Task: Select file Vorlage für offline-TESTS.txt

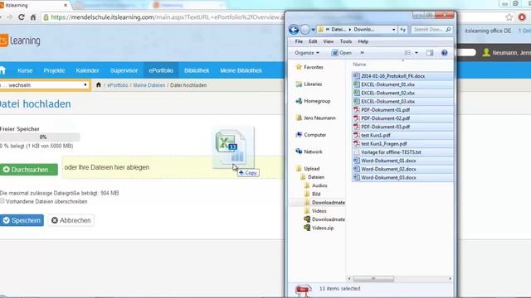Action: tap(402, 151)
